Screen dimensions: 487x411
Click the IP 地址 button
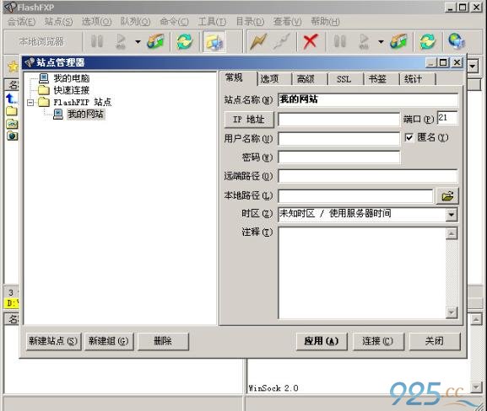click(x=249, y=120)
